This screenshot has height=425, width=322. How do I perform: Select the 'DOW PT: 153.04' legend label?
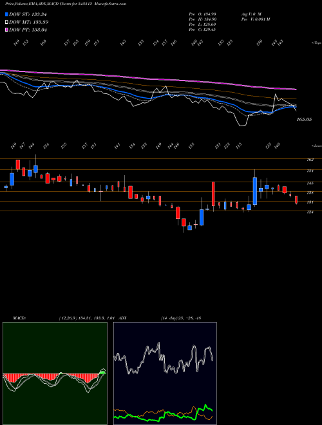(28, 30)
